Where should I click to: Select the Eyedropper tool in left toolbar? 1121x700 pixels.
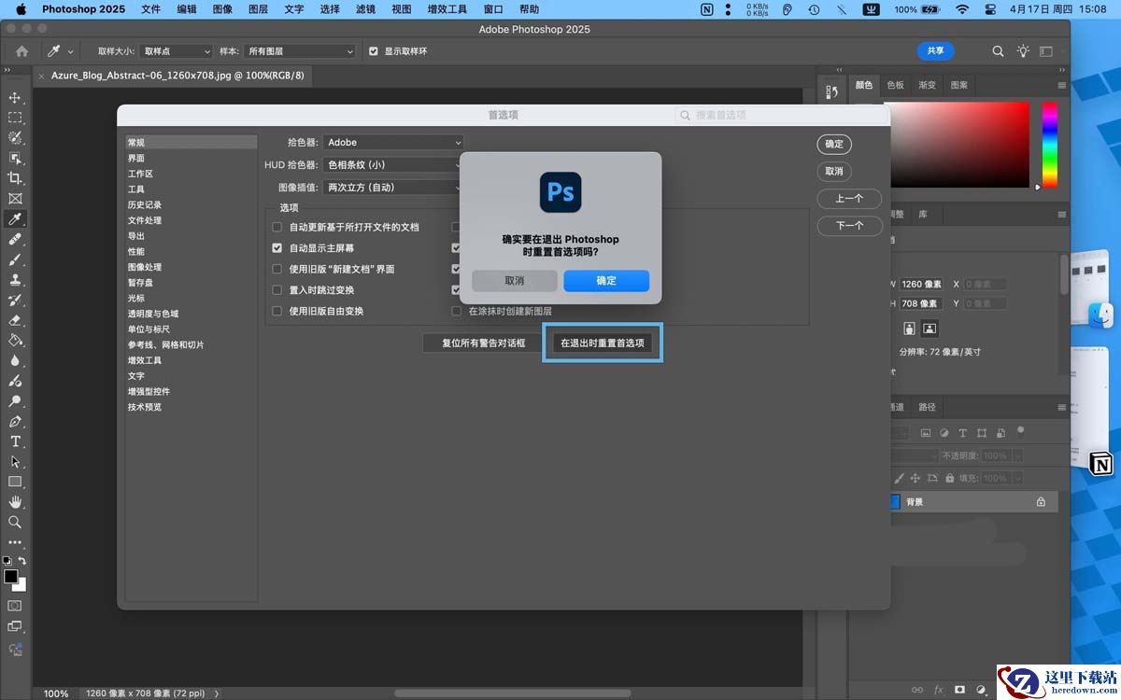(x=15, y=219)
